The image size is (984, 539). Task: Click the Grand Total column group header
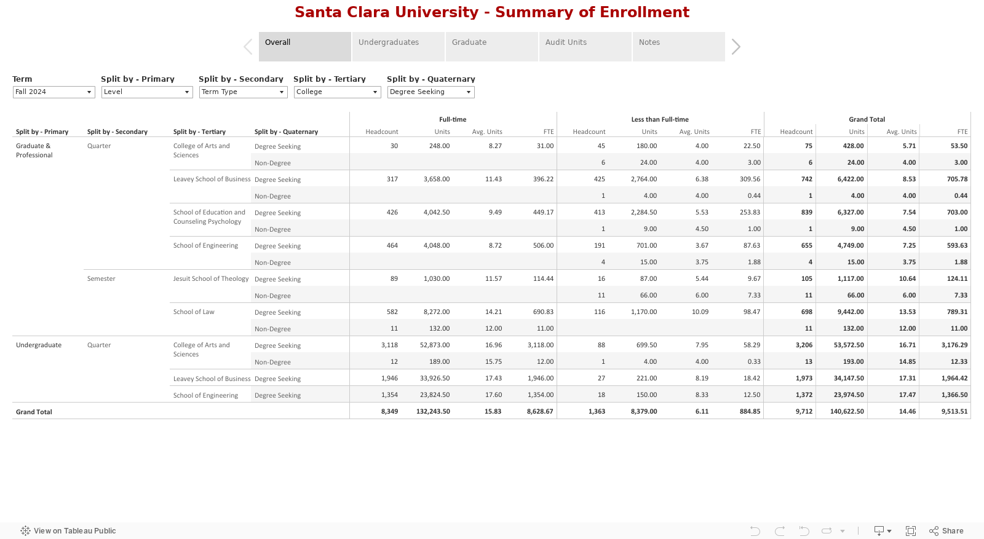867,119
